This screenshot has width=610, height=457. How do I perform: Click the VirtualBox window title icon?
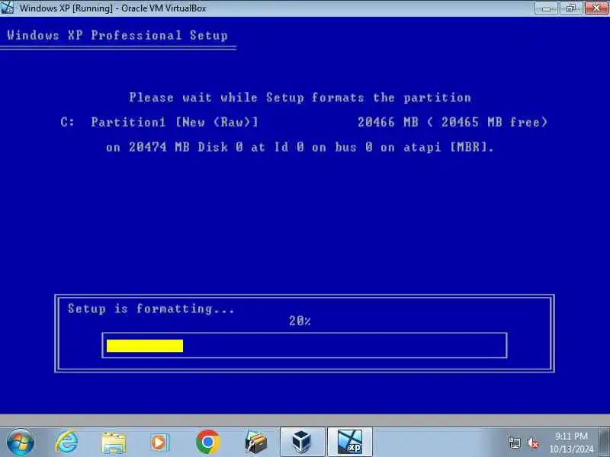7,8
